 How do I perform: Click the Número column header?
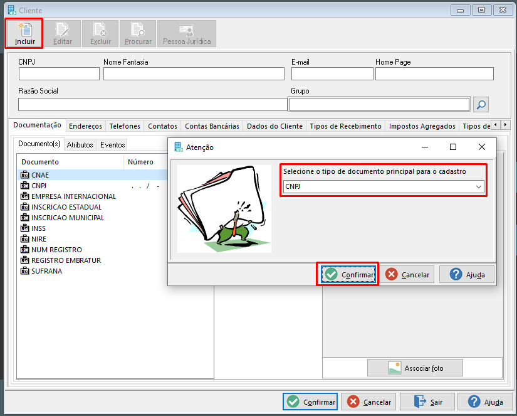point(146,162)
